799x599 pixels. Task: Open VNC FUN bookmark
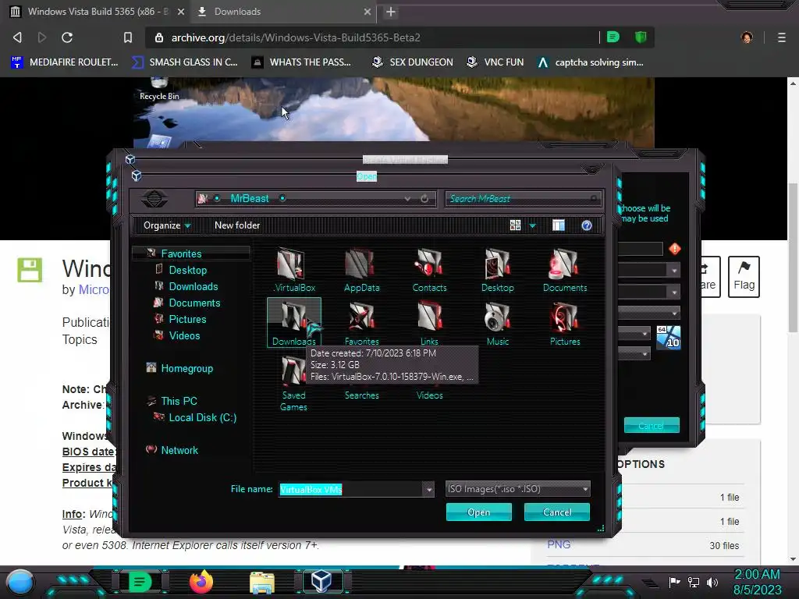coord(495,62)
